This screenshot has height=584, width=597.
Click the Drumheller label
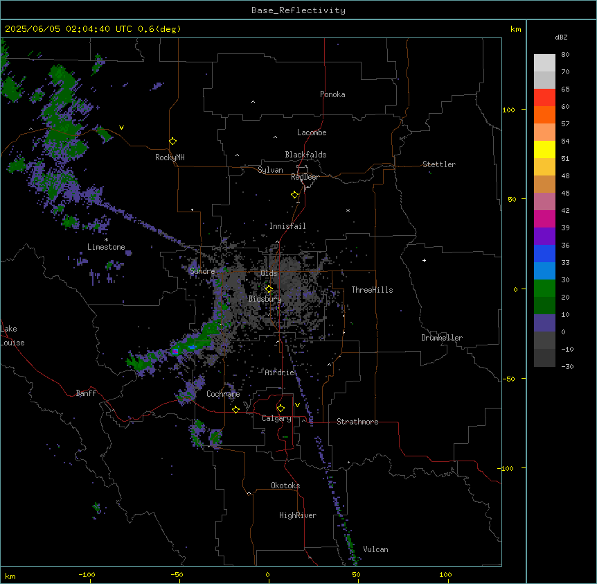click(442, 338)
